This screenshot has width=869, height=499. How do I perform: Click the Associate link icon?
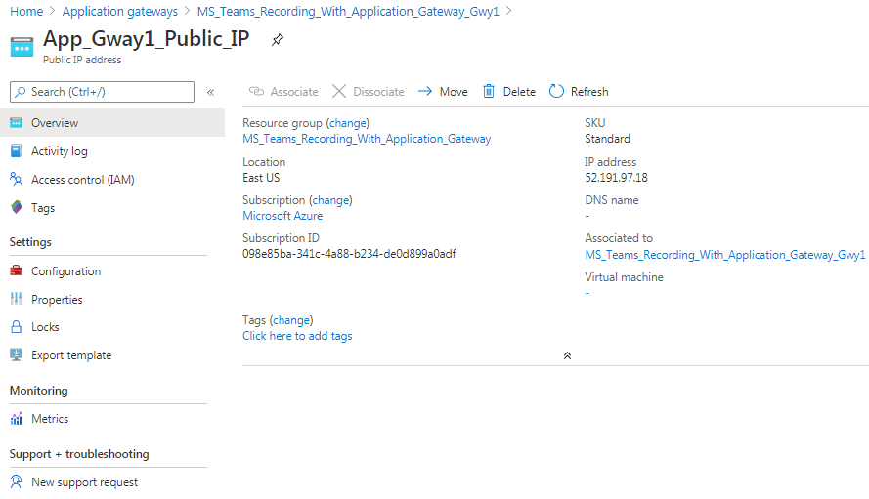point(256,92)
